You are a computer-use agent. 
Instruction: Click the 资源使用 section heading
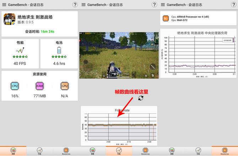pos(40,74)
